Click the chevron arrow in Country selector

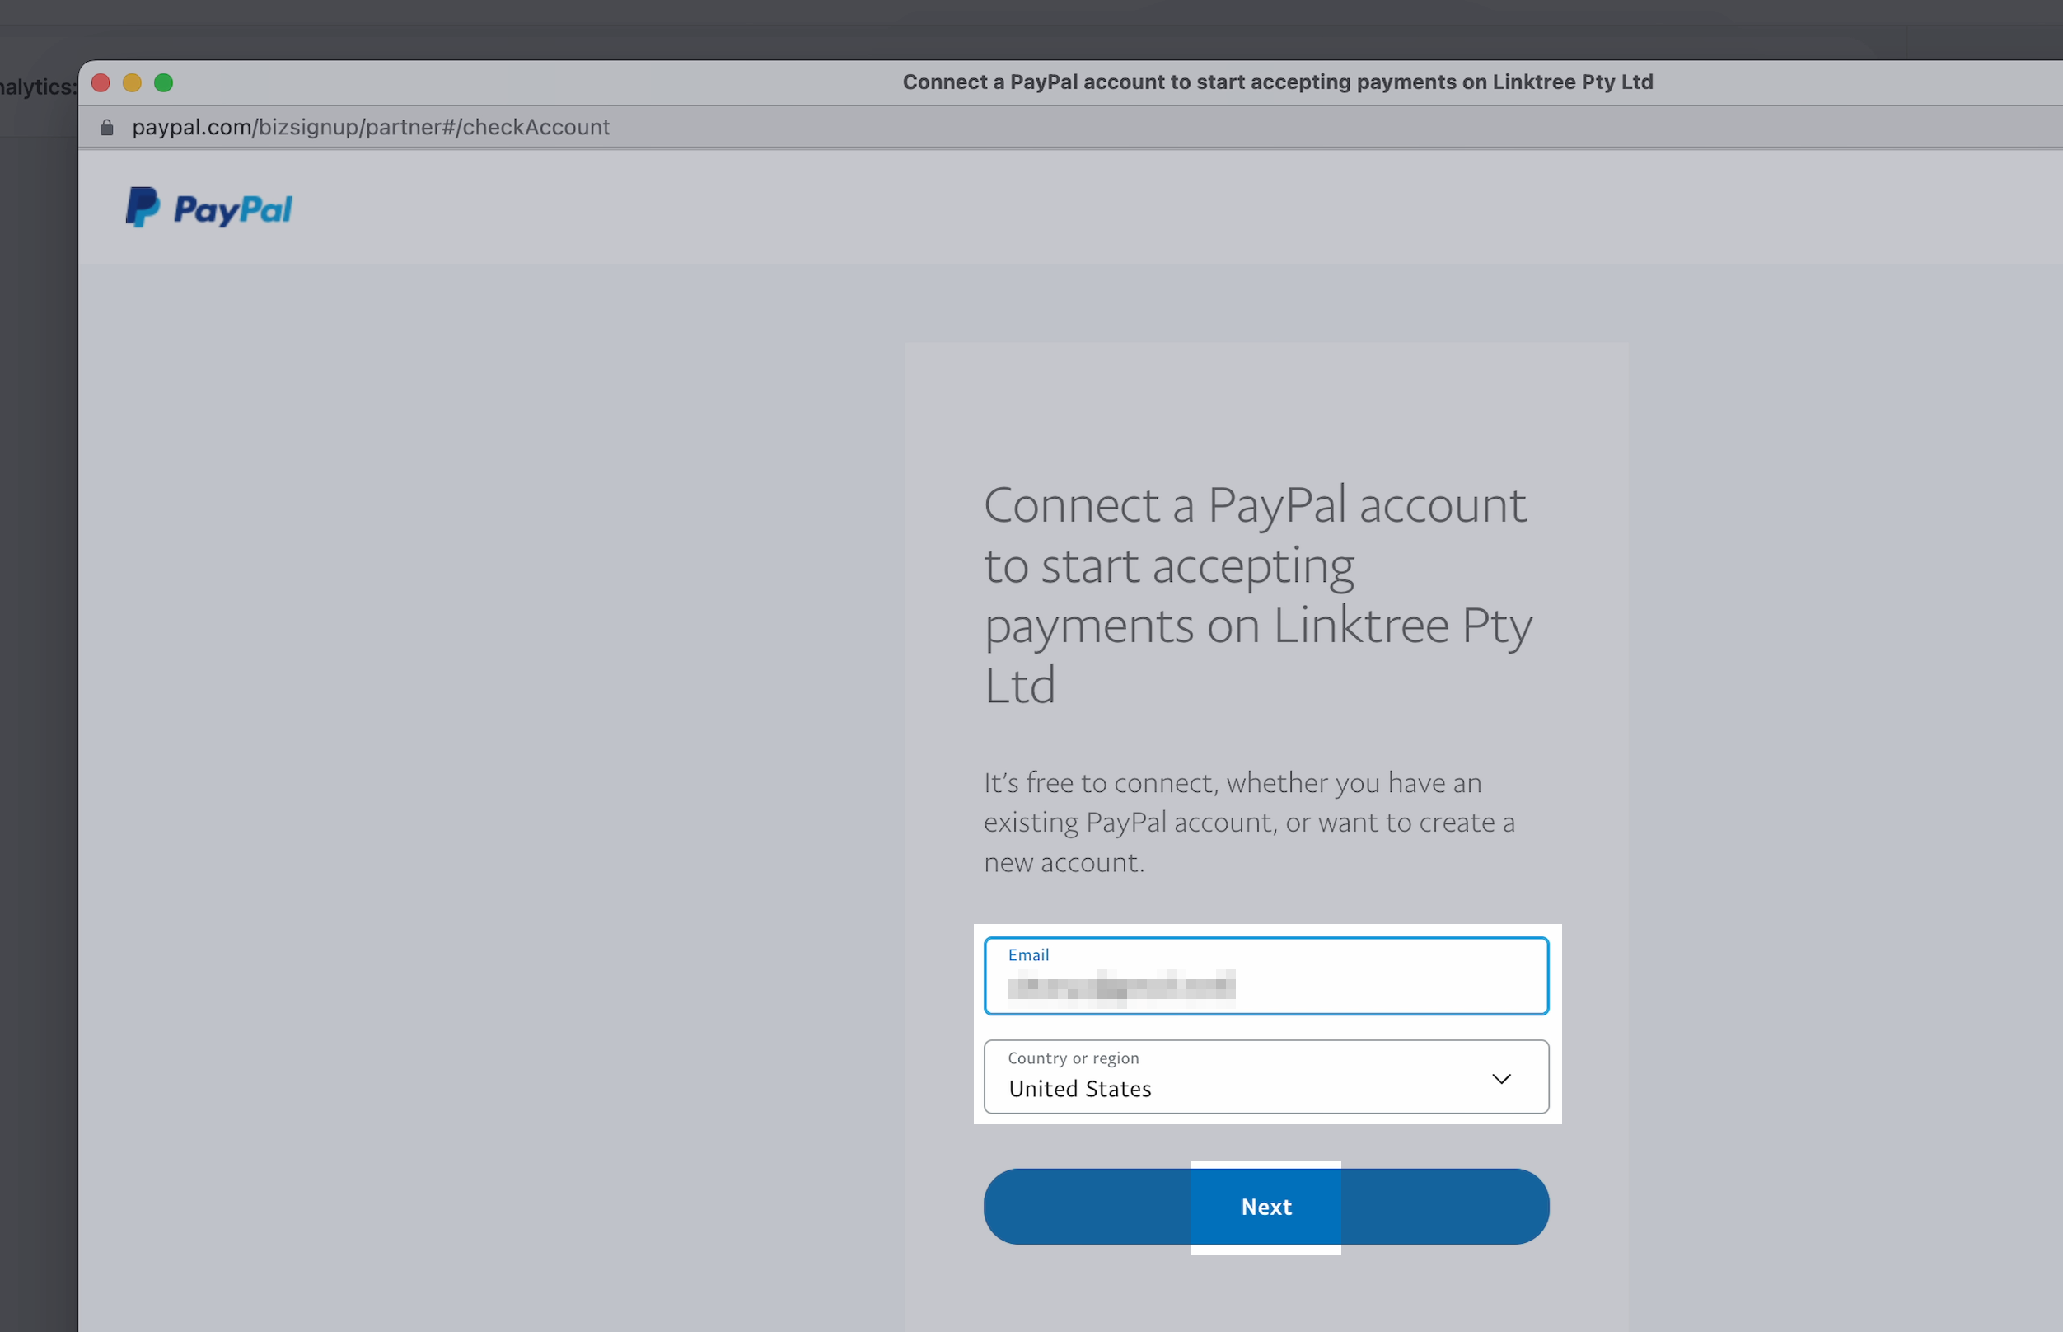(x=1501, y=1079)
